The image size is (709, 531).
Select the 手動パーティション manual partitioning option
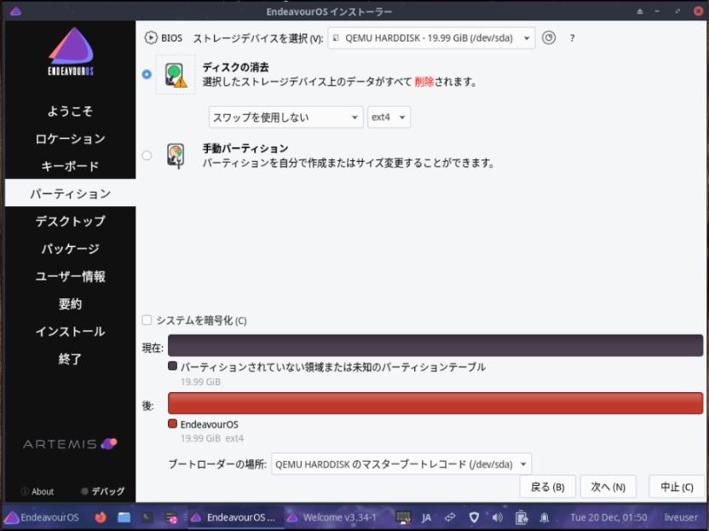point(147,156)
